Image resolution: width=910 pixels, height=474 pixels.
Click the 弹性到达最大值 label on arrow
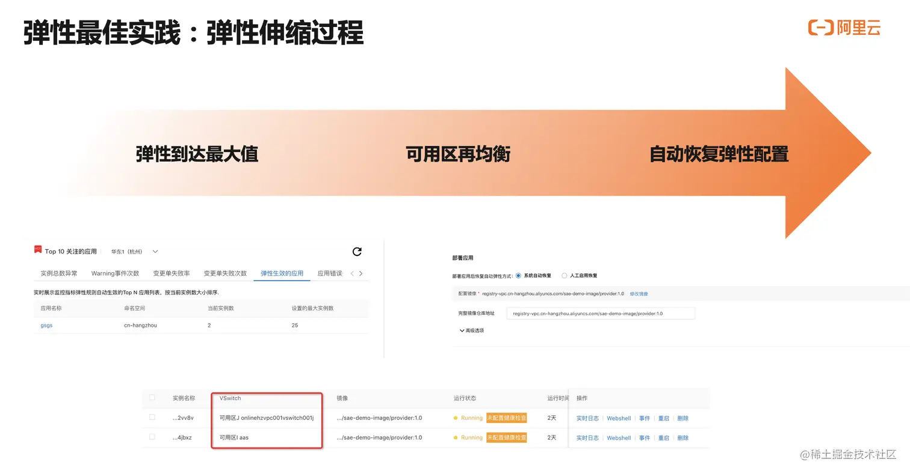[x=197, y=154]
